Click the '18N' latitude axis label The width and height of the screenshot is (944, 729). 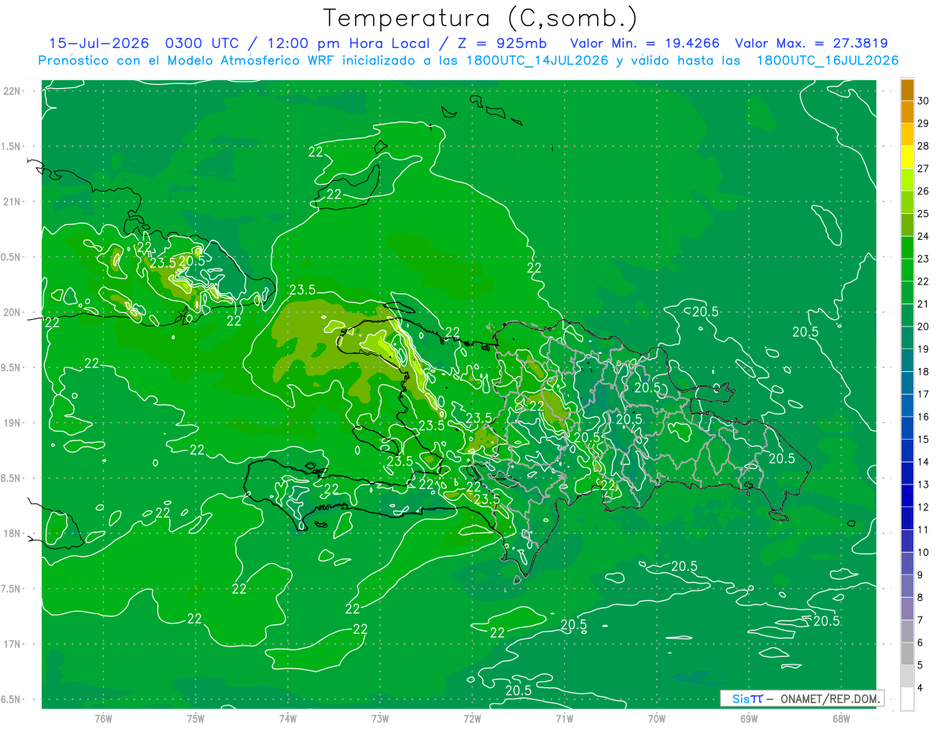13,533
